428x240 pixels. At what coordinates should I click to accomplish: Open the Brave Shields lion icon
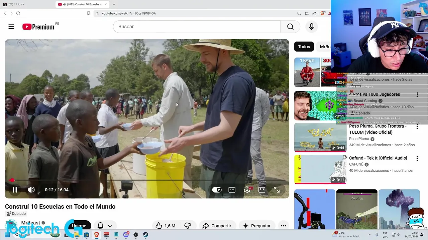[x=322, y=13]
